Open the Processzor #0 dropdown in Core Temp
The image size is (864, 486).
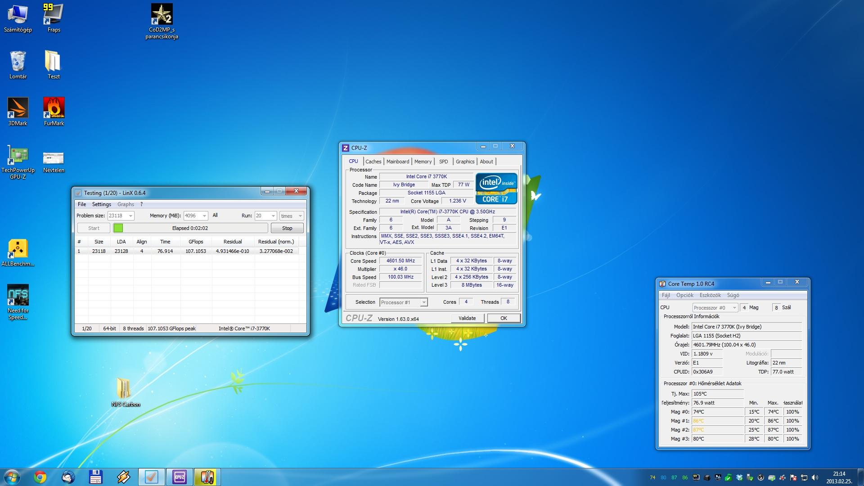coord(734,308)
